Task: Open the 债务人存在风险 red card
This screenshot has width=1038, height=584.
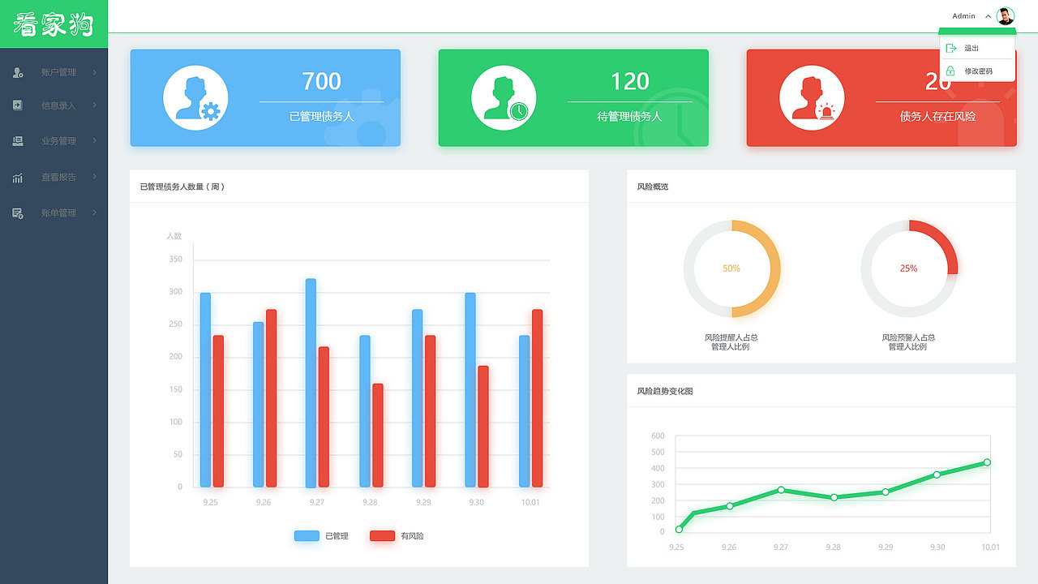Action: tap(881, 98)
